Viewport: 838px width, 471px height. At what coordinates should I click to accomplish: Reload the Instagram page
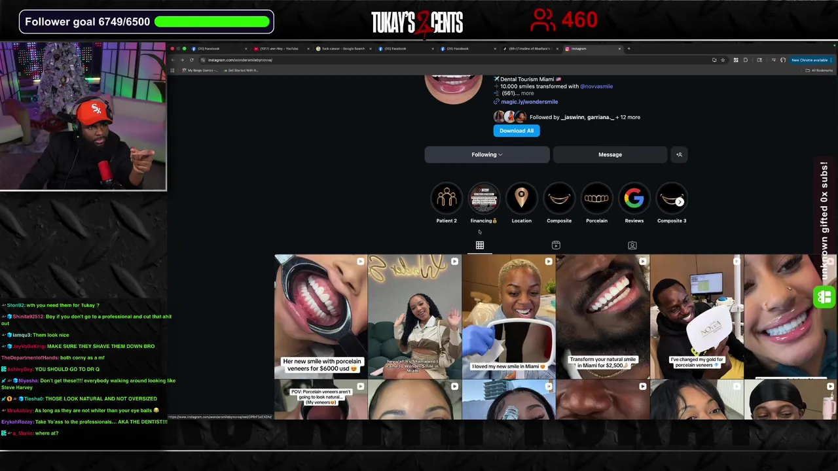pyautogui.click(x=192, y=60)
